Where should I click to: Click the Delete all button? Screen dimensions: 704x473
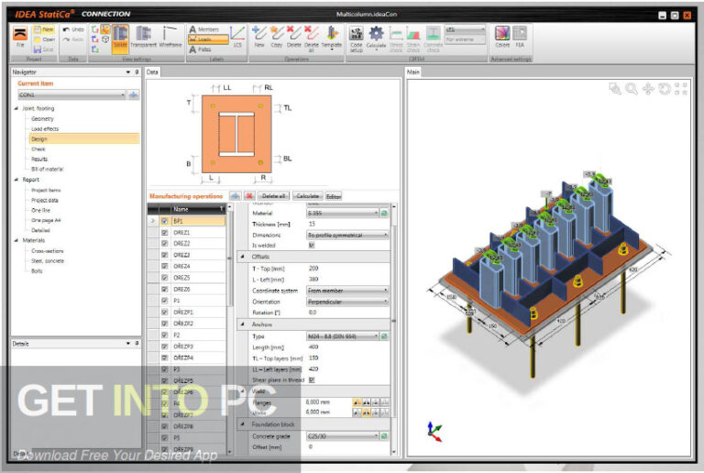(x=273, y=196)
